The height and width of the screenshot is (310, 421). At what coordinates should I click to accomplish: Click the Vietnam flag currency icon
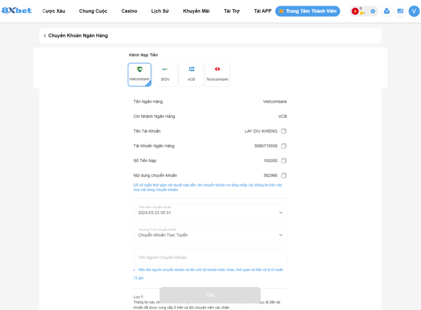pos(355,11)
